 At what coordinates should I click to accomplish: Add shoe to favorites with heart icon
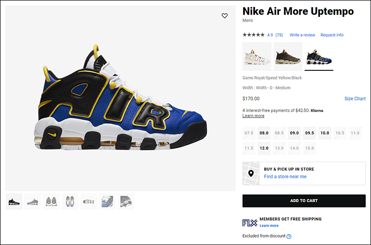(224, 15)
